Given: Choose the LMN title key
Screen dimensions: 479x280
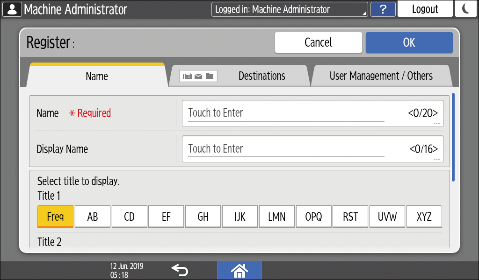Looking at the screenshot, I should point(277,217).
